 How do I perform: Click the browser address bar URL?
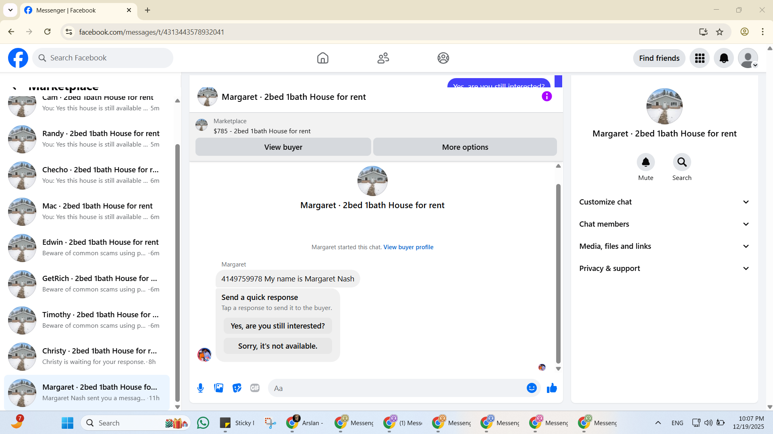point(152,32)
